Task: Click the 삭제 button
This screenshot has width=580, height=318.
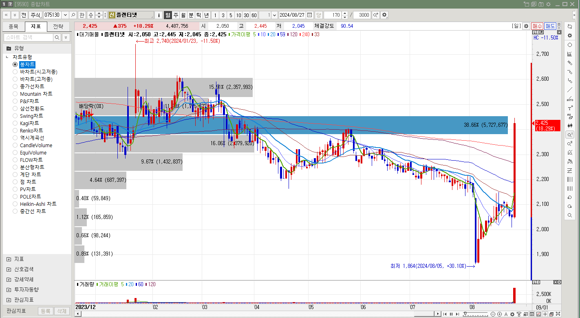Action: [62, 311]
